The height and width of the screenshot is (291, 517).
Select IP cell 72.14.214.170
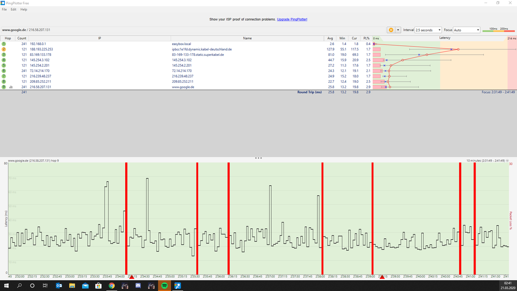coord(39,71)
